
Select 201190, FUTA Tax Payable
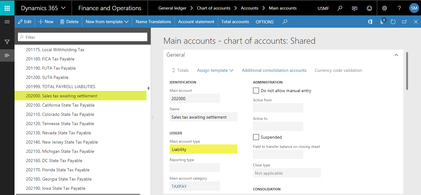[81, 68]
